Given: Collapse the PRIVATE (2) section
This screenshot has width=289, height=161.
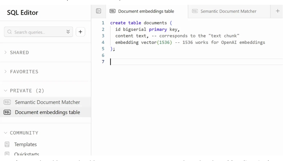Looking at the screenshot, I should point(27,91).
